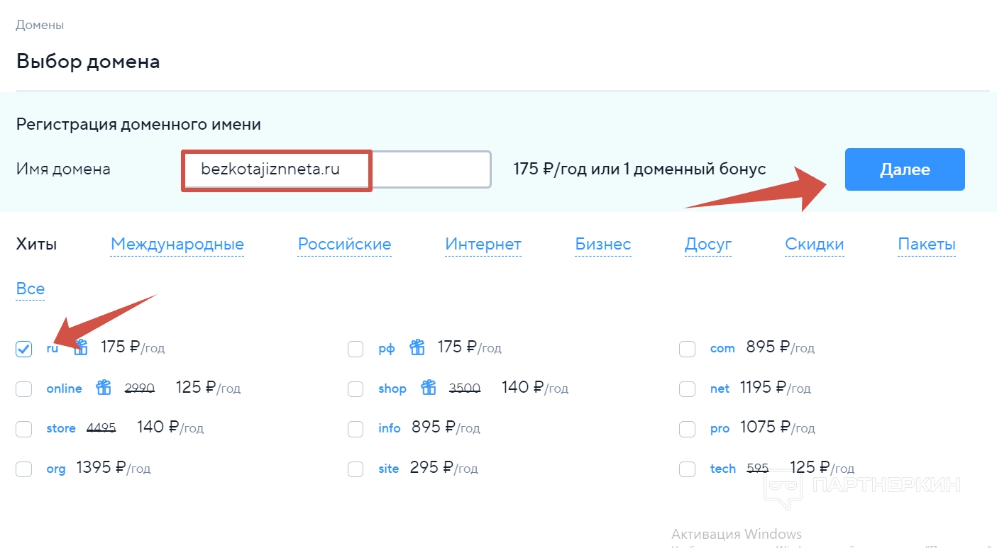The width and height of the screenshot is (997, 548).
Task: Click the net domain zone link
Action: tap(720, 388)
